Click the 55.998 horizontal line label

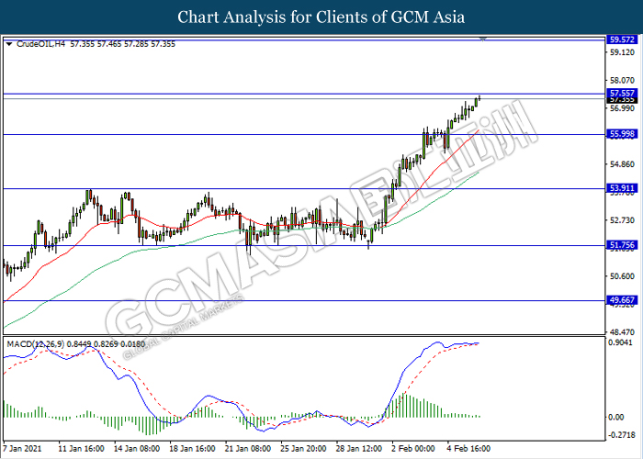pyautogui.click(x=622, y=134)
